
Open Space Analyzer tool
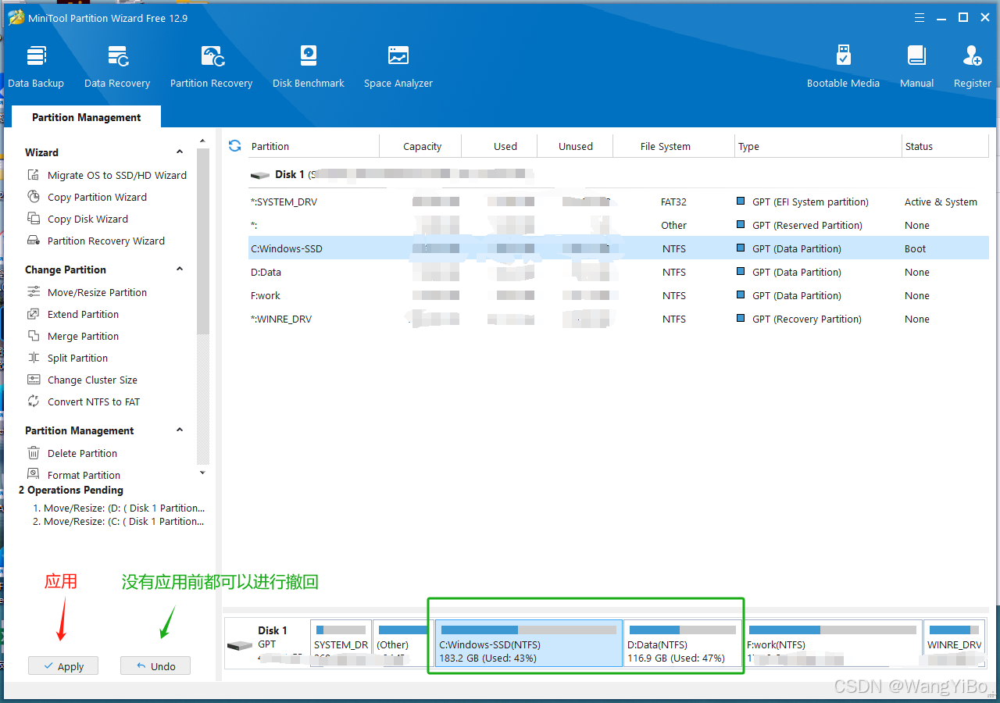pyautogui.click(x=398, y=66)
